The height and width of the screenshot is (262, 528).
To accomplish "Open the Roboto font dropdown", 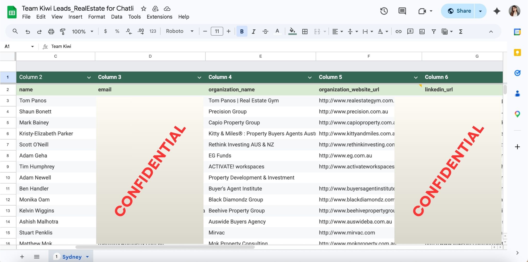I will [180, 31].
